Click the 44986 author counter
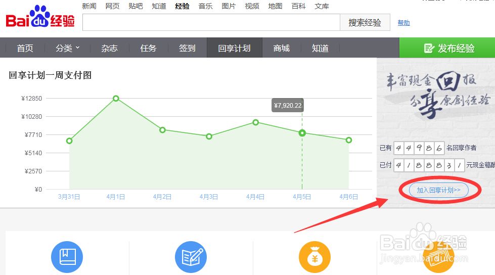The image size is (495, 275). tap(419, 148)
